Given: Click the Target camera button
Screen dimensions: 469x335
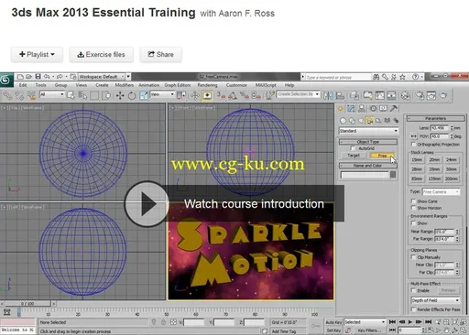Looking at the screenshot, I should pyautogui.click(x=354, y=156).
